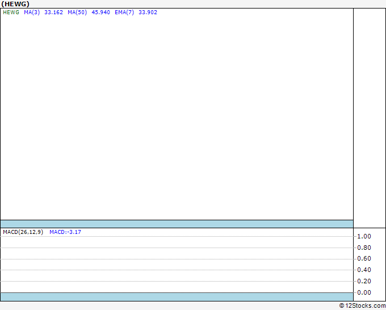Viewport: 386px width, 310px height.
Task: Select the green HEWG ticker label
Action: pyautogui.click(x=11, y=12)
